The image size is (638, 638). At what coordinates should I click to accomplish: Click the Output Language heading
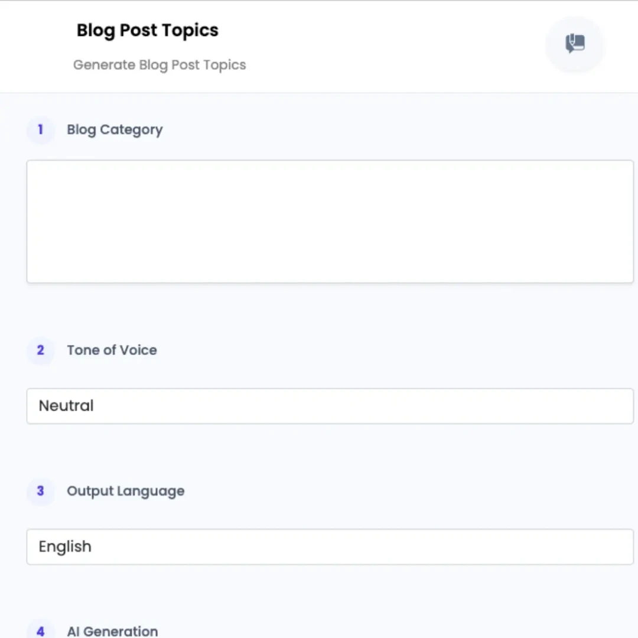tap(125, 491)
